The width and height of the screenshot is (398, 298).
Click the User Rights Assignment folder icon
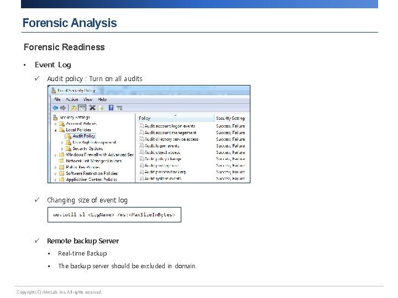[x=69, y=142]
